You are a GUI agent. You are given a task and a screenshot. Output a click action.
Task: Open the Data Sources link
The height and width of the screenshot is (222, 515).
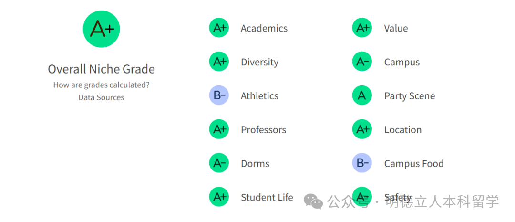pos(101,97)
